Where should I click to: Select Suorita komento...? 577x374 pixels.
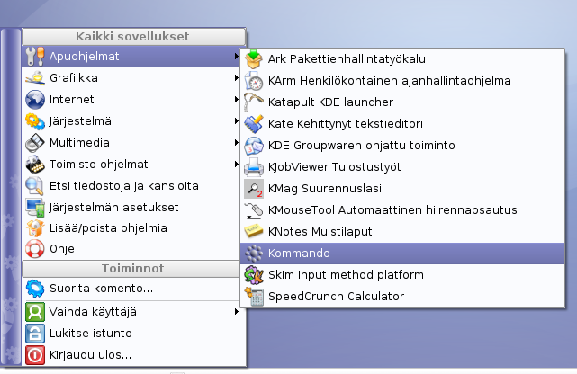[131, 289]
